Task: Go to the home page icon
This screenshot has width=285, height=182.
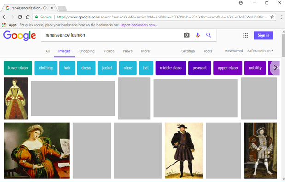Action: 28,17
